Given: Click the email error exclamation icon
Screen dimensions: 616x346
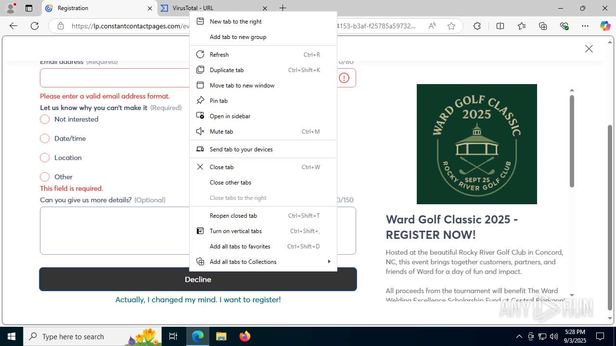Looking at the screenshot, I should (x=344, y=78).
